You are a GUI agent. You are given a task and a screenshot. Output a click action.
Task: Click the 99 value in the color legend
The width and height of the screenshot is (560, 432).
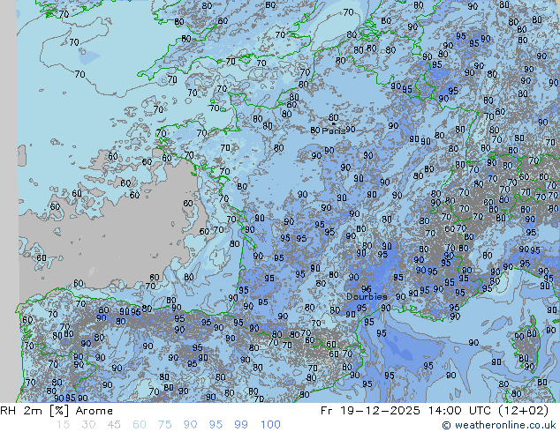pos(241,425)
